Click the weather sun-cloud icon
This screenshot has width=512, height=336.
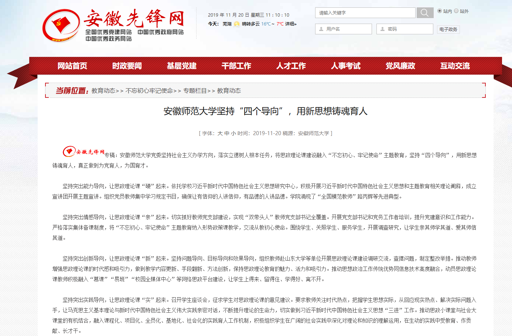click(x=237, y=24)
